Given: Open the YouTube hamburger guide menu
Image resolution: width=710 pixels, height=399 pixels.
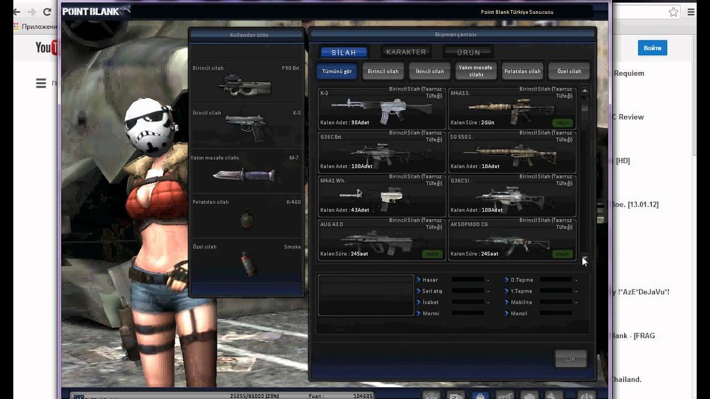Looking at the screenshot, I should click(x=41, y=83).
